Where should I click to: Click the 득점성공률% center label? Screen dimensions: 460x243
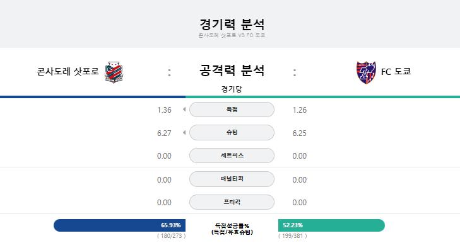[232, 226]
